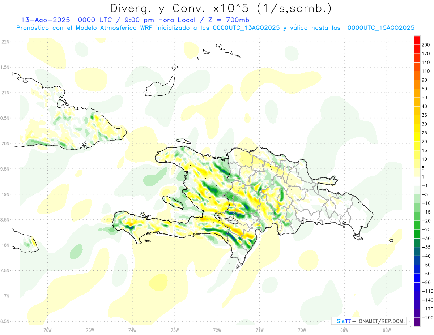This screenshot has height=335, width=434.
Task: Click the "68W" longitude label
Action: (387, 330)
